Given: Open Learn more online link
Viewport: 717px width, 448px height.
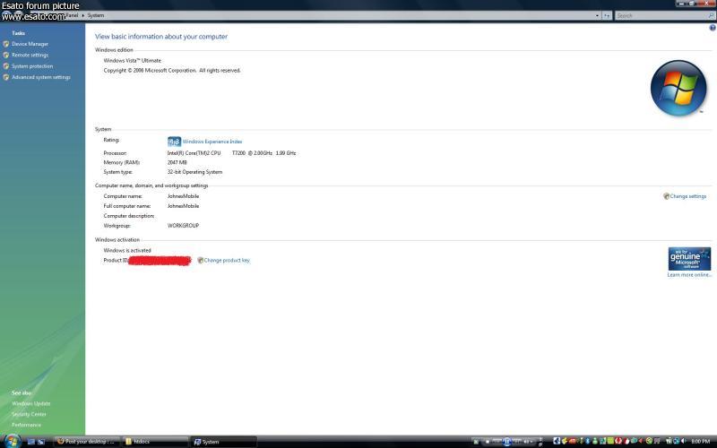Looking at the screenshot, I should (689, 275).
